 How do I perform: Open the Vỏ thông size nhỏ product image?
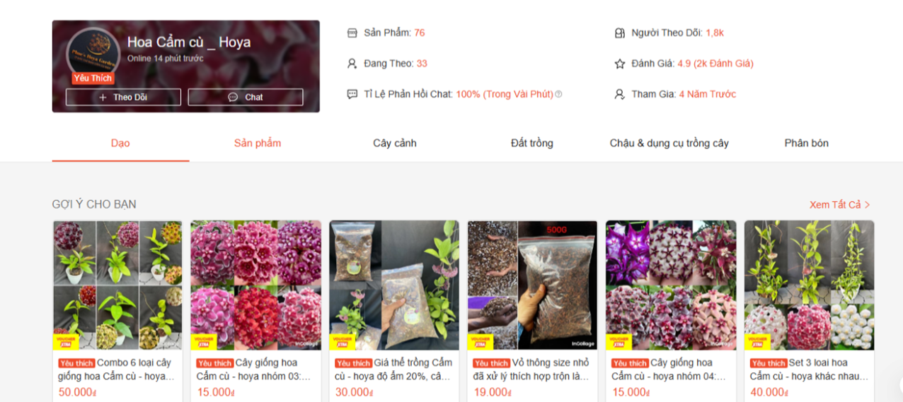point(532,285)
